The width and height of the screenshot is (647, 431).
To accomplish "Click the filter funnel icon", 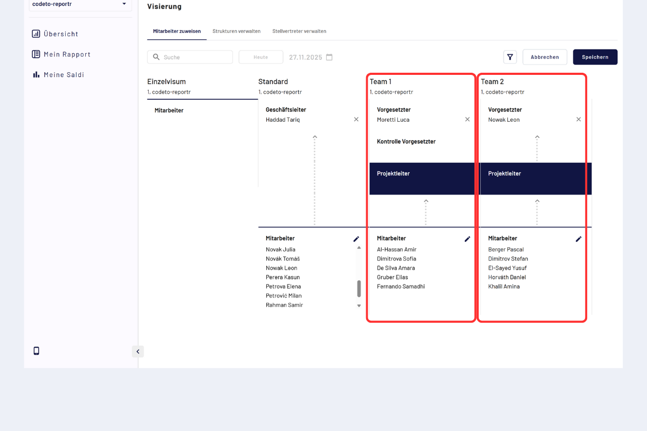I will click(510, 57).
